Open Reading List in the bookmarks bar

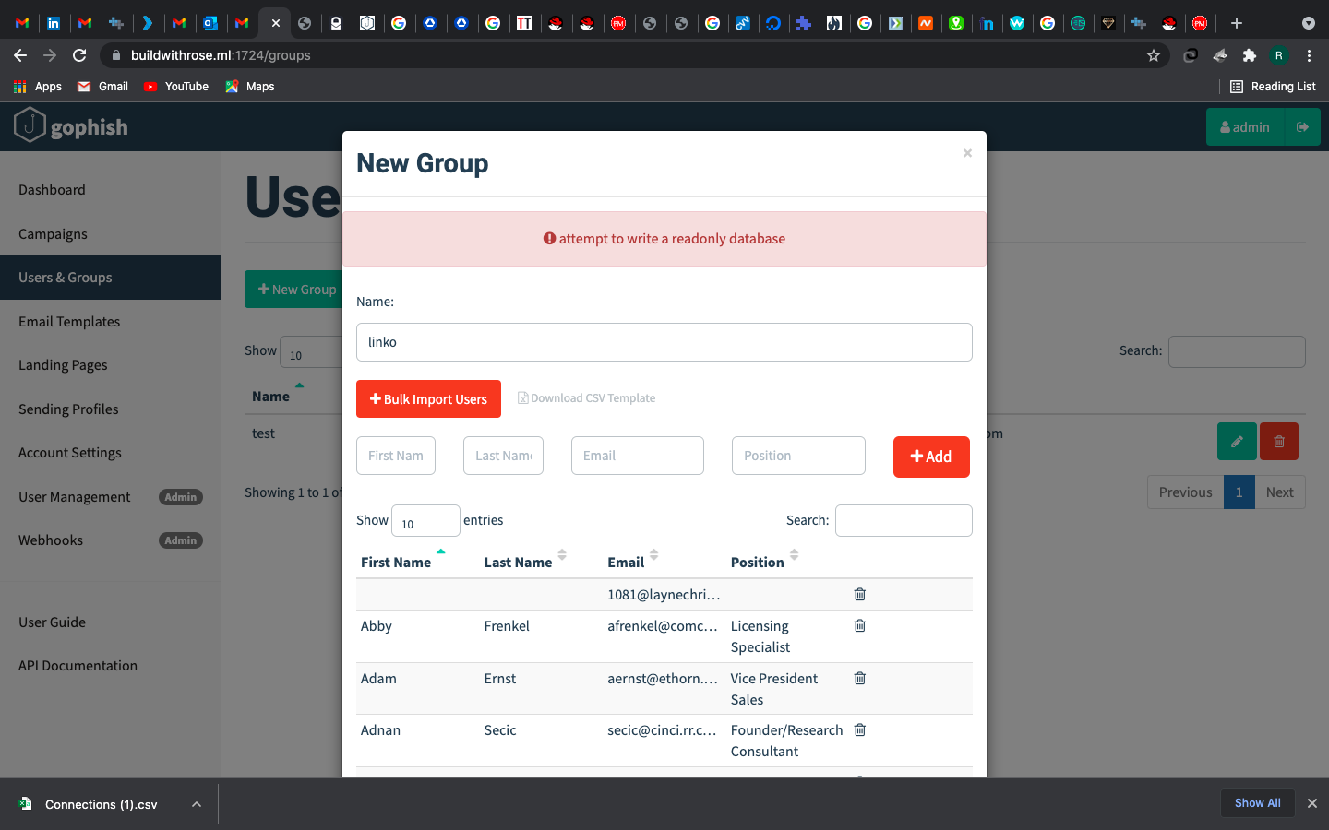pos(1273,87)
